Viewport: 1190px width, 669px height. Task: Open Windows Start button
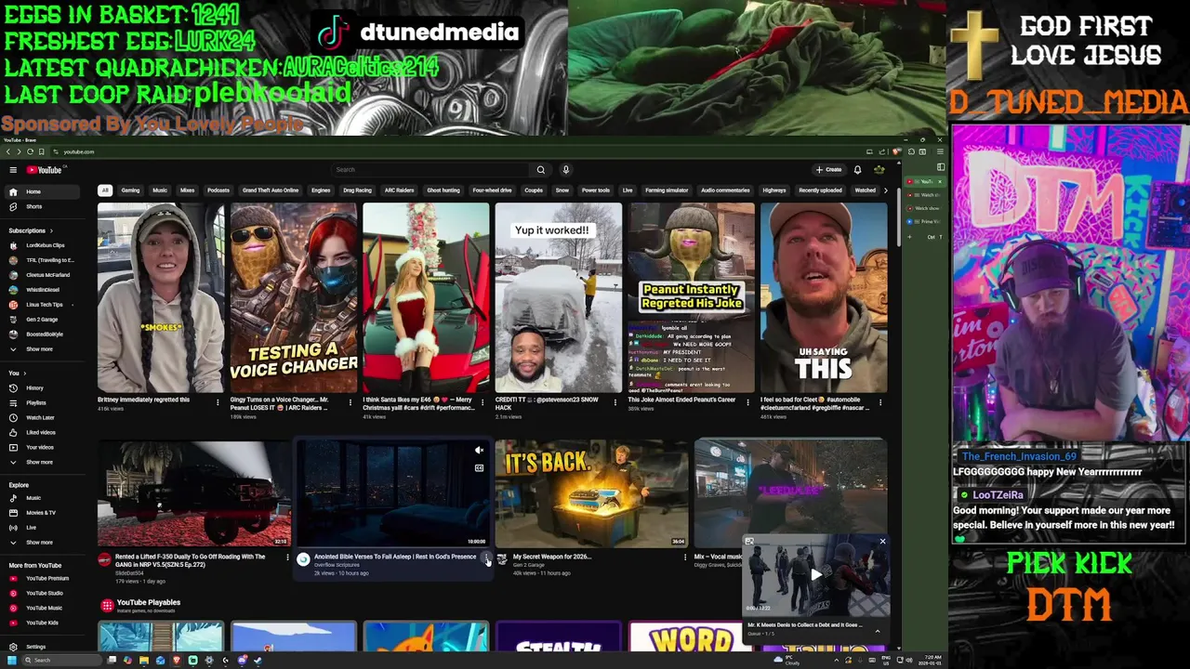click(12, 660)
